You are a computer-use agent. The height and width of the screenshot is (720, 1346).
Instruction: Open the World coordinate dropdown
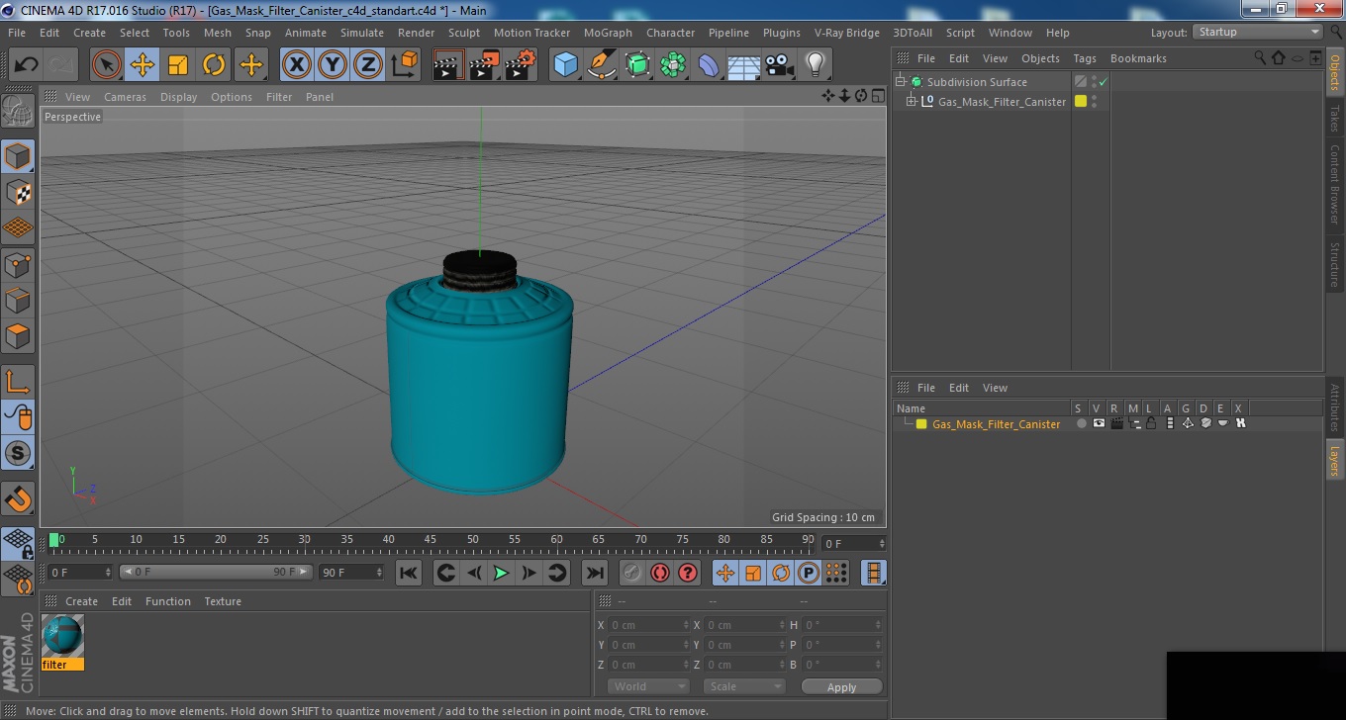coord(648,686)
